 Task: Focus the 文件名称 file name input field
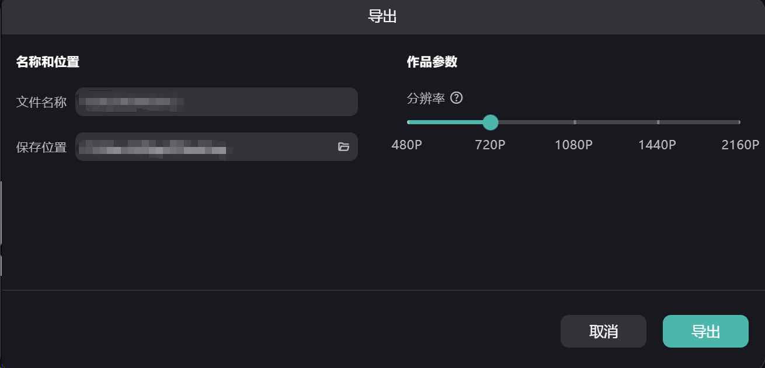[x=216, y=102]
